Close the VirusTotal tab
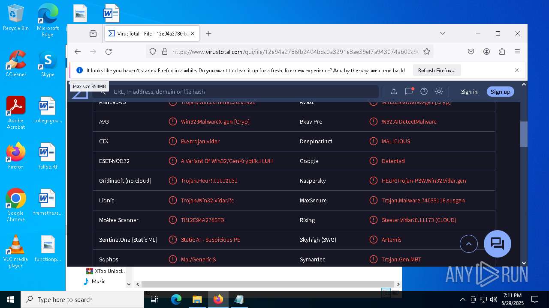Image resolution: width=549 pixels, height=308 pixels. tap(193, 33)
